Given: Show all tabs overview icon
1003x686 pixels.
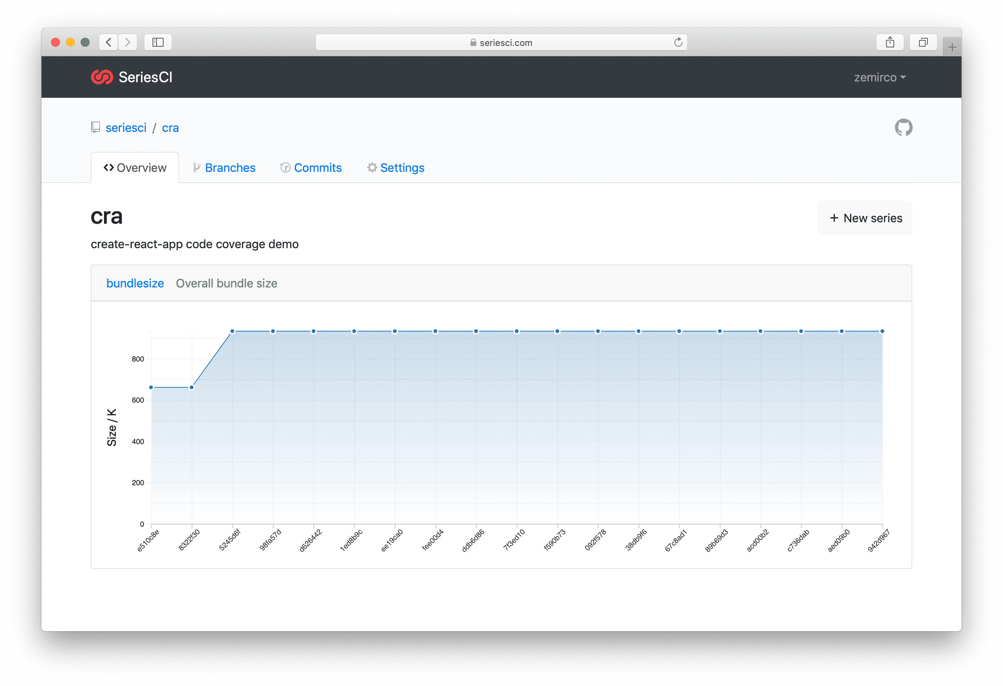Looking at the screenshot, I should pyautogui.click(x=923, y=42).
